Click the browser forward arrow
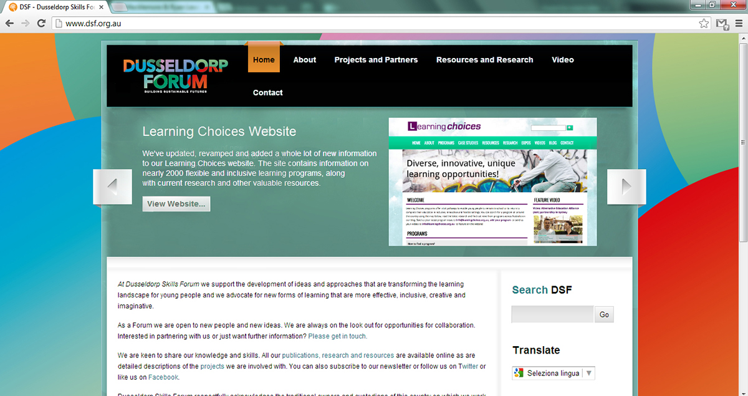The image size is (748, 396). [x=26, y=24]
